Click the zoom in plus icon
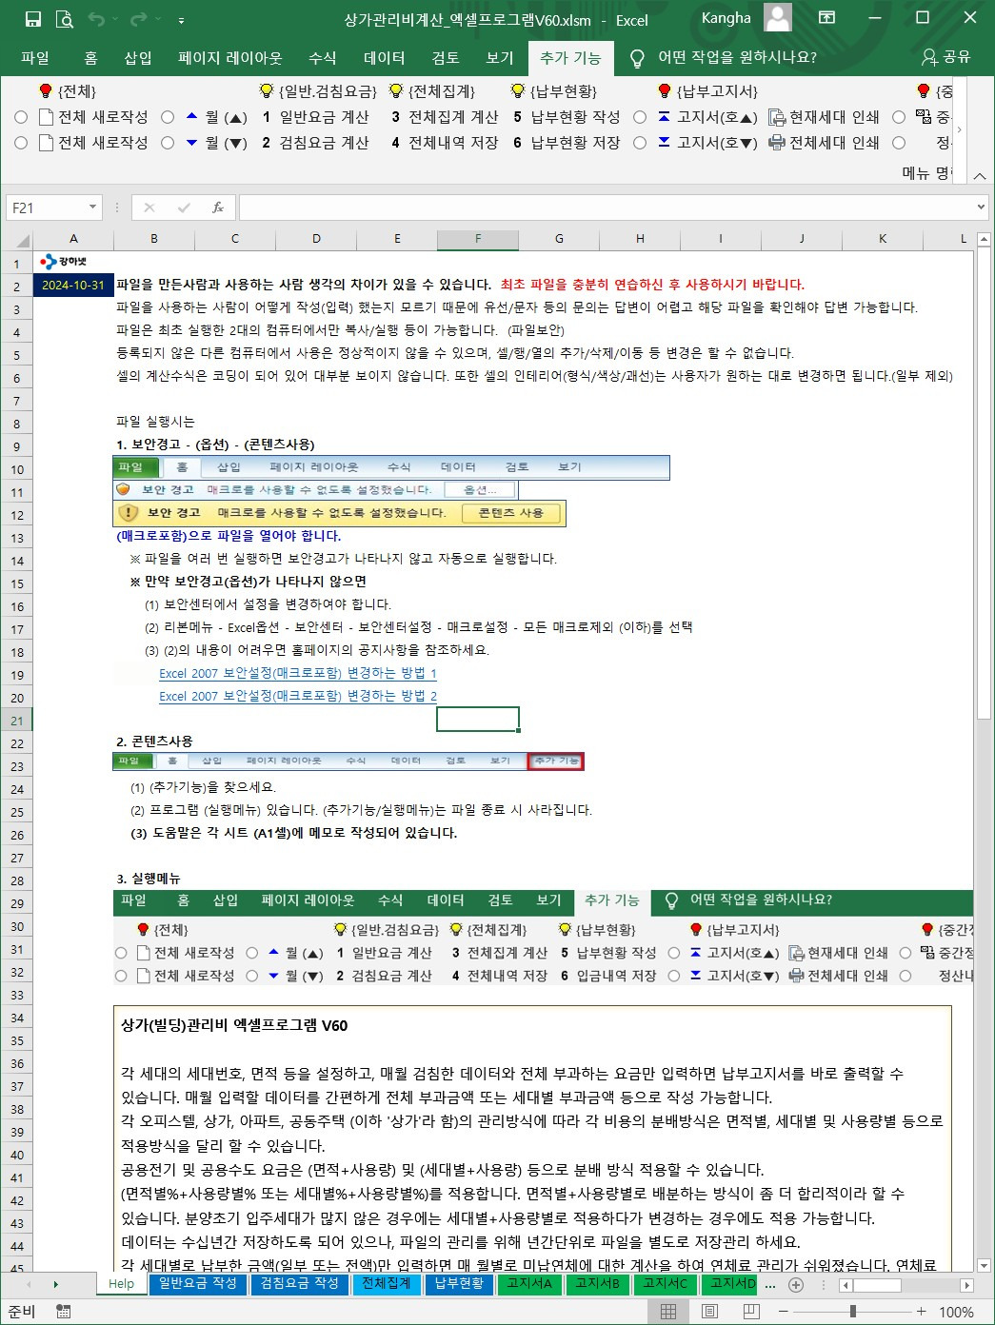 (x=921, y=1312)
